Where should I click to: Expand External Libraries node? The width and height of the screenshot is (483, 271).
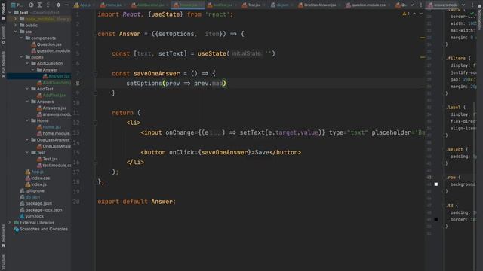pos(10,223)
